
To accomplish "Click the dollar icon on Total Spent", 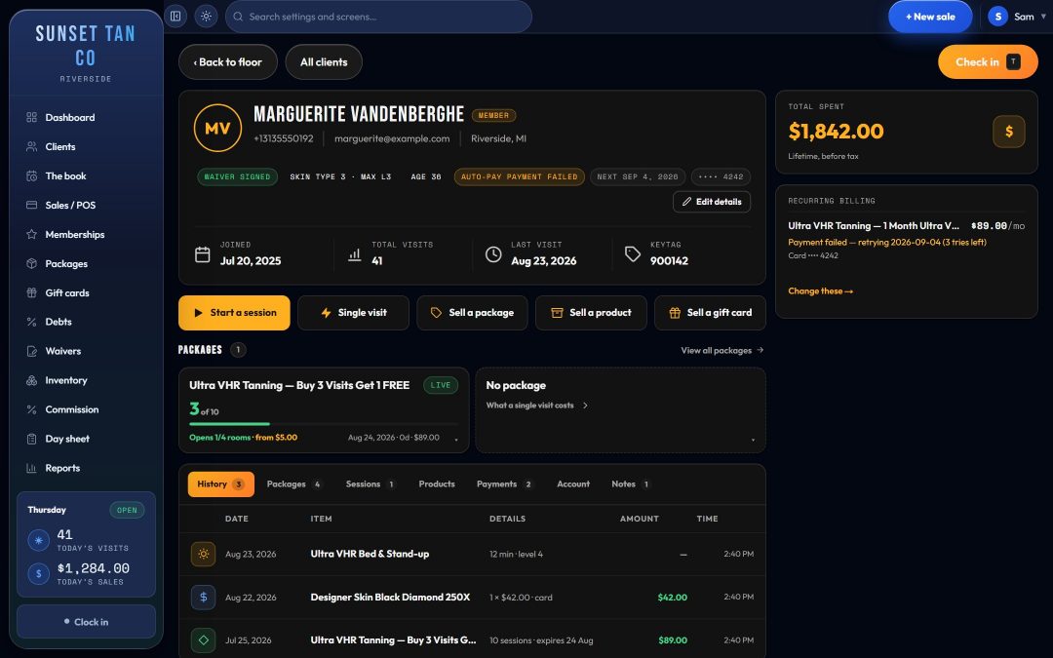I will click(x=1009, y=132).
